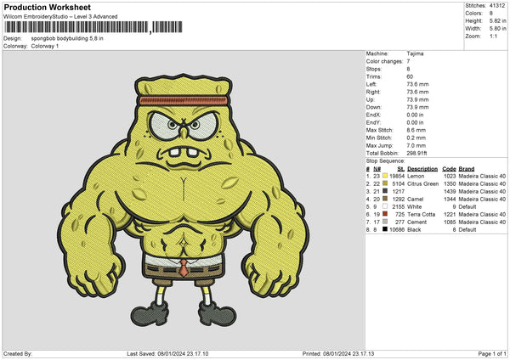Click the code 1023 in Lemon row

coord(450,176)
